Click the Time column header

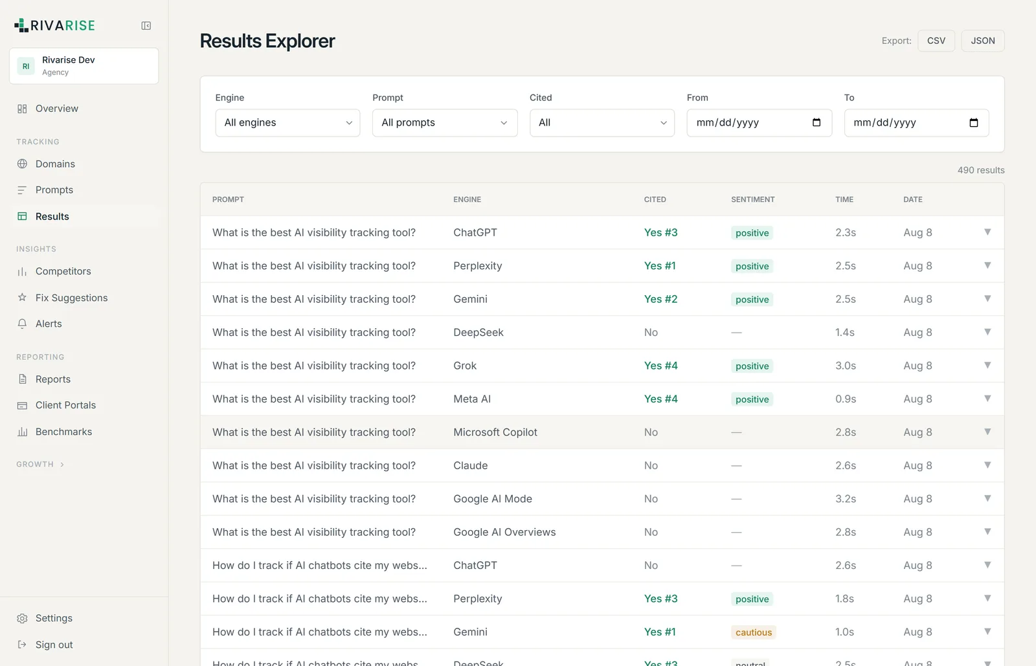point(844,199)
